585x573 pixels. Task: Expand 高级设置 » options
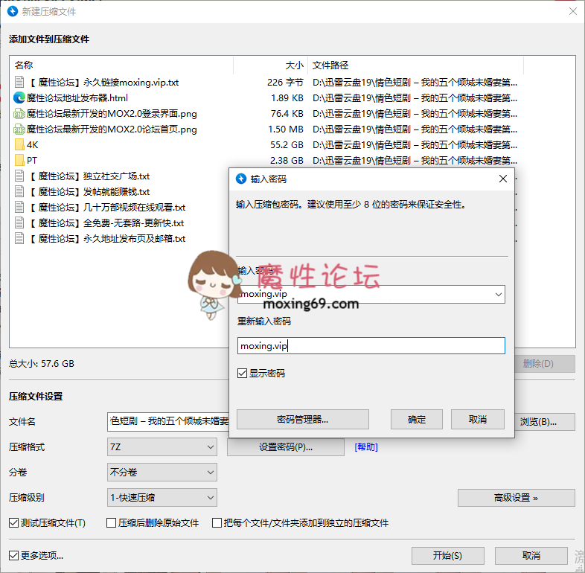[516, 498]
